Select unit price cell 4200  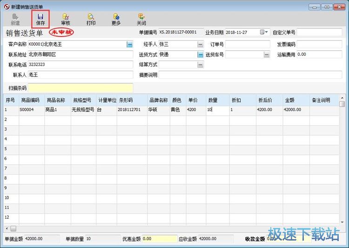196,110
